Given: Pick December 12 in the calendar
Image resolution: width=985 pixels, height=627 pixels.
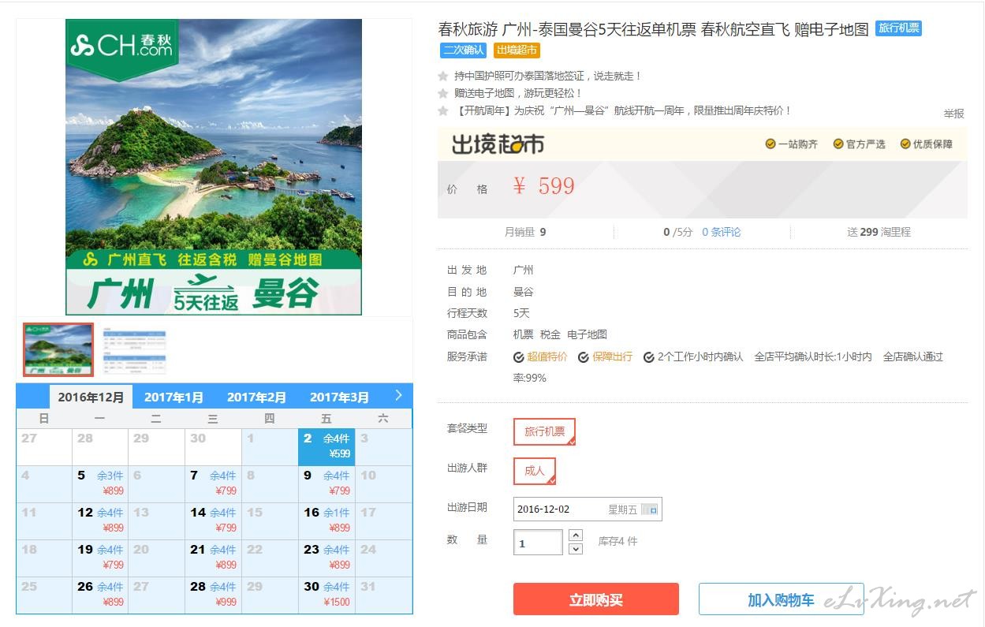Looking at the screenshot, I should 100,521.
